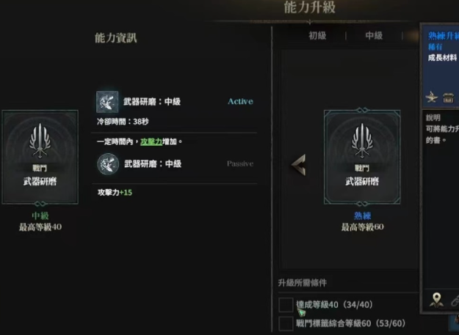Click the Passive skill type label
Screen dimensions: 459x335
240,163
